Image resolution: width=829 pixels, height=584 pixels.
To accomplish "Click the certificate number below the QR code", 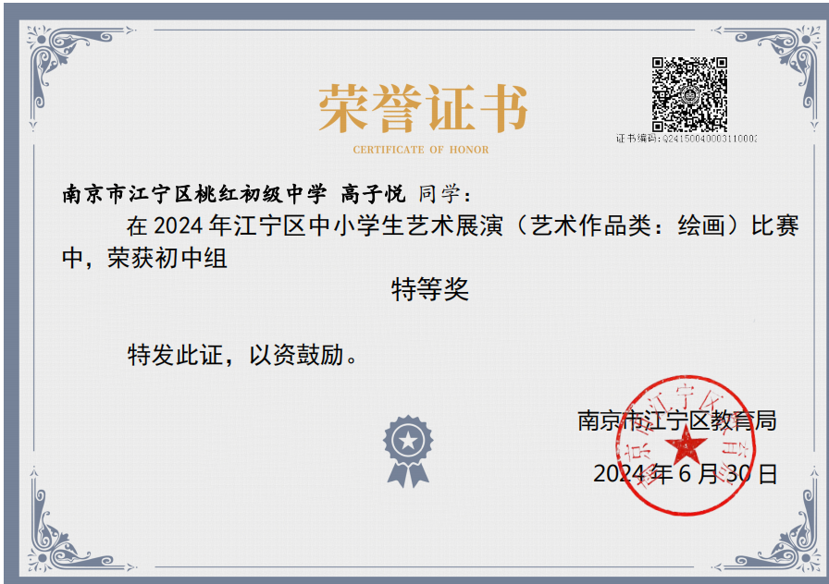I will click(x=687, y=139).
